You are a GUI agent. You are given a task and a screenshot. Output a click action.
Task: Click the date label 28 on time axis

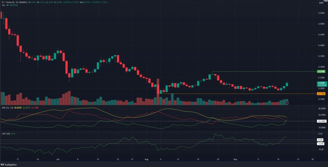tap(312, 159)
